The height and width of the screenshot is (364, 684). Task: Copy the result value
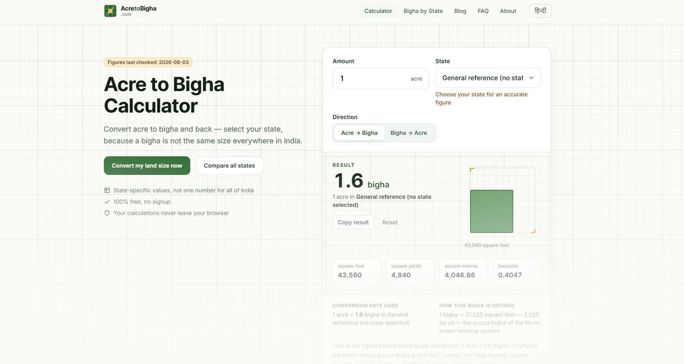pos(353,222)
